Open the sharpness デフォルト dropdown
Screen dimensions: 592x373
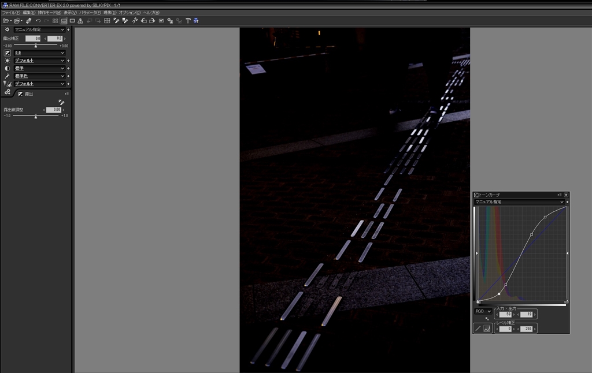39,84
